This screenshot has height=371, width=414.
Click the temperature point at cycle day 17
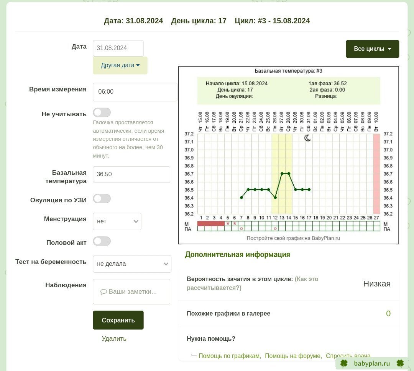pyautogui.click(x=309, y=189)
